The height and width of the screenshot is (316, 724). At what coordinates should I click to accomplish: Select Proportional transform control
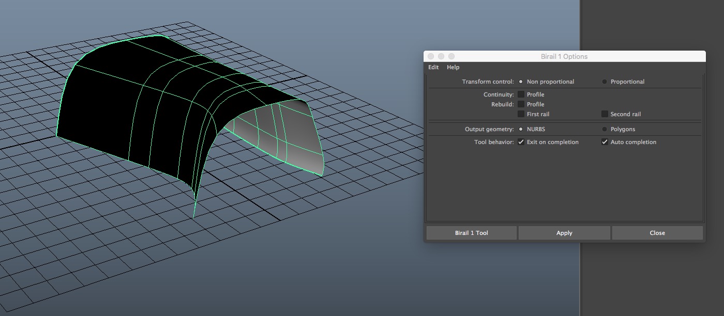click(605, 82)
